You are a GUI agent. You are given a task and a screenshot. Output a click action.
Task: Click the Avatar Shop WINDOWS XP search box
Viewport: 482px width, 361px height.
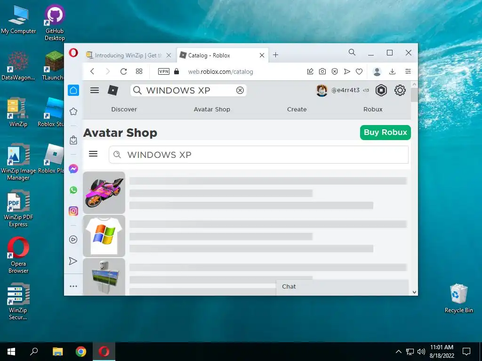[x=258, y=155]
